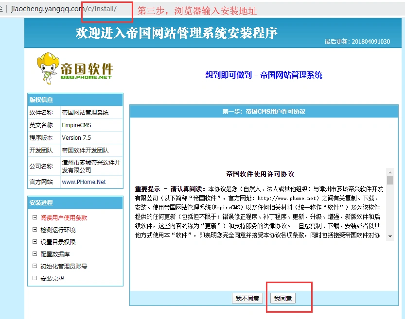Click the 漳州市芗城帝兴软件开发有限公司 company cell
405x319 pixels.
pyautogui.click(x=91, y=166)
